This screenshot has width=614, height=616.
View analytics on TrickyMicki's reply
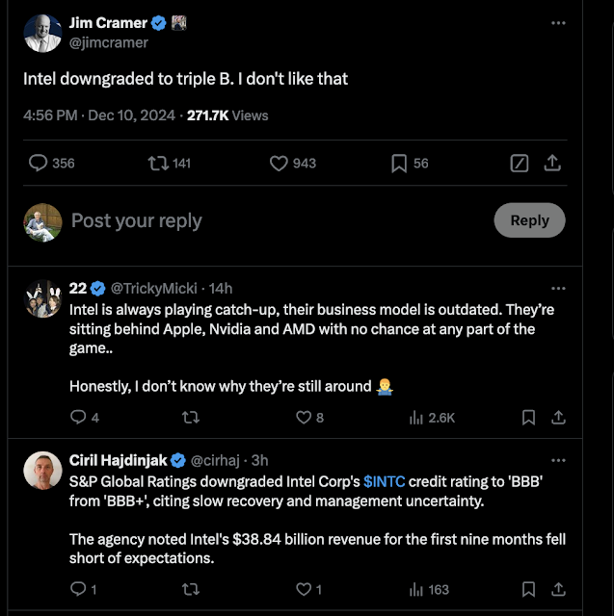[417, 418]
